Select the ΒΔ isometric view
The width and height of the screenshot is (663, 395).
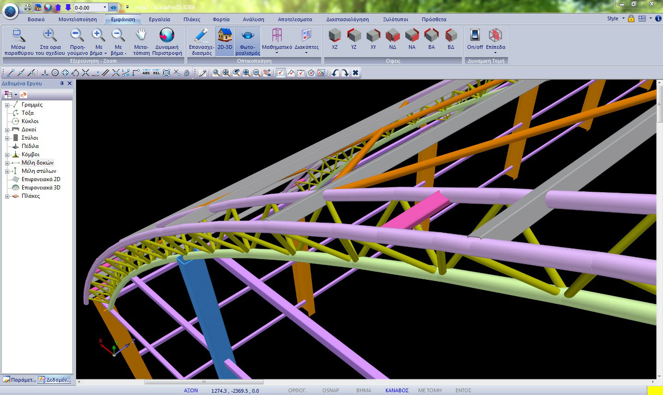[x=450, y=39]
